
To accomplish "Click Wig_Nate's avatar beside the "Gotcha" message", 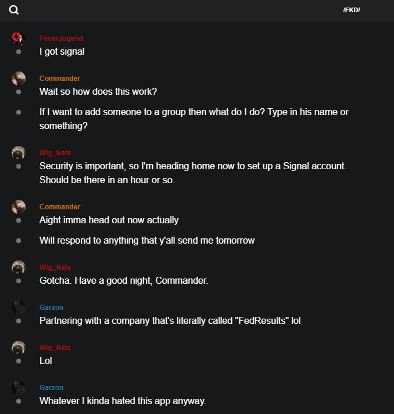I will 19,267.
